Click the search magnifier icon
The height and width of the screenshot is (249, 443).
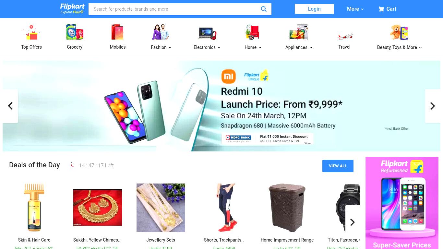point(264,9)
